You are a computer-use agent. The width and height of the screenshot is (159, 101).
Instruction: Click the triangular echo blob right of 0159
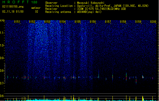coord(143,77)
